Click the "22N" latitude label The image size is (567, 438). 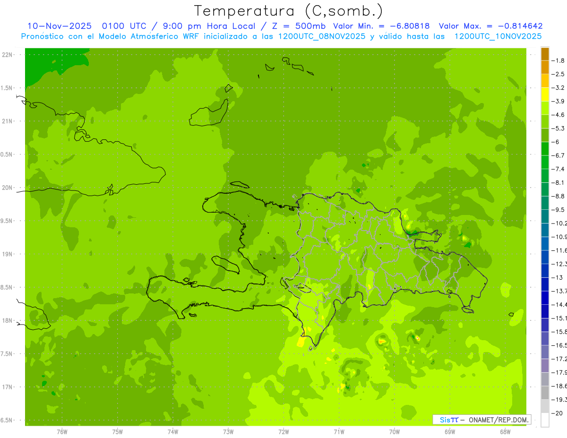7,55
